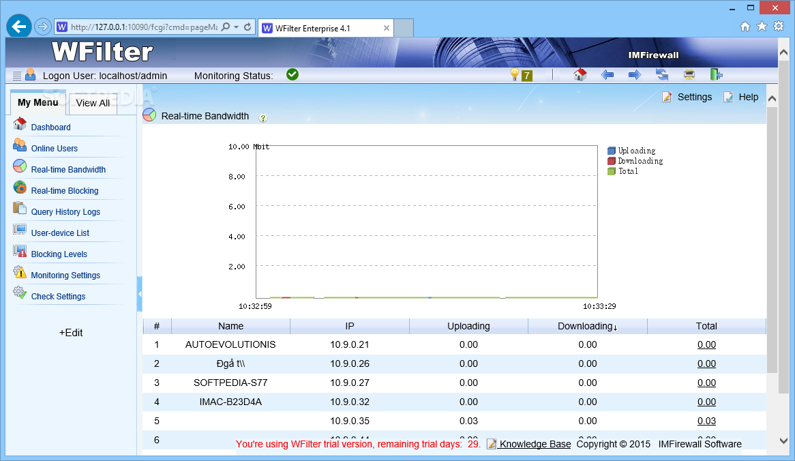Image resolution: width=795 pixels, height=461 pixels.
Task: Open total link for AUTOEVOLUTIONIS row
Action: pos(706,345)
